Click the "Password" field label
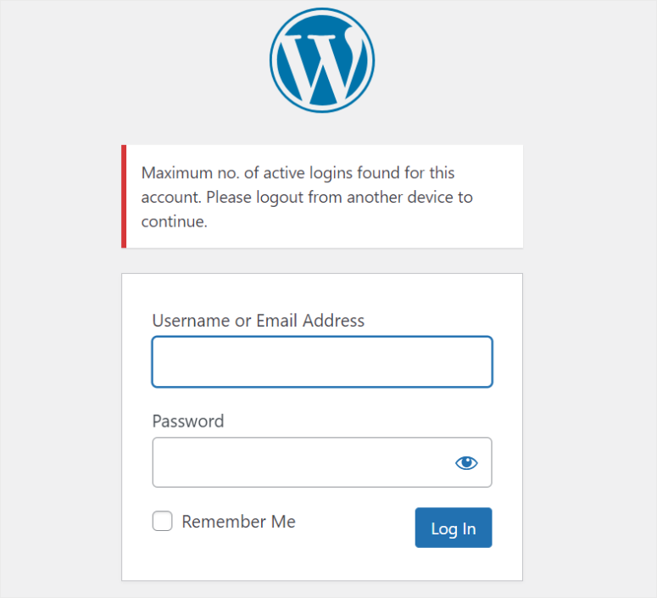657x598 pixels. pos(188,422)
